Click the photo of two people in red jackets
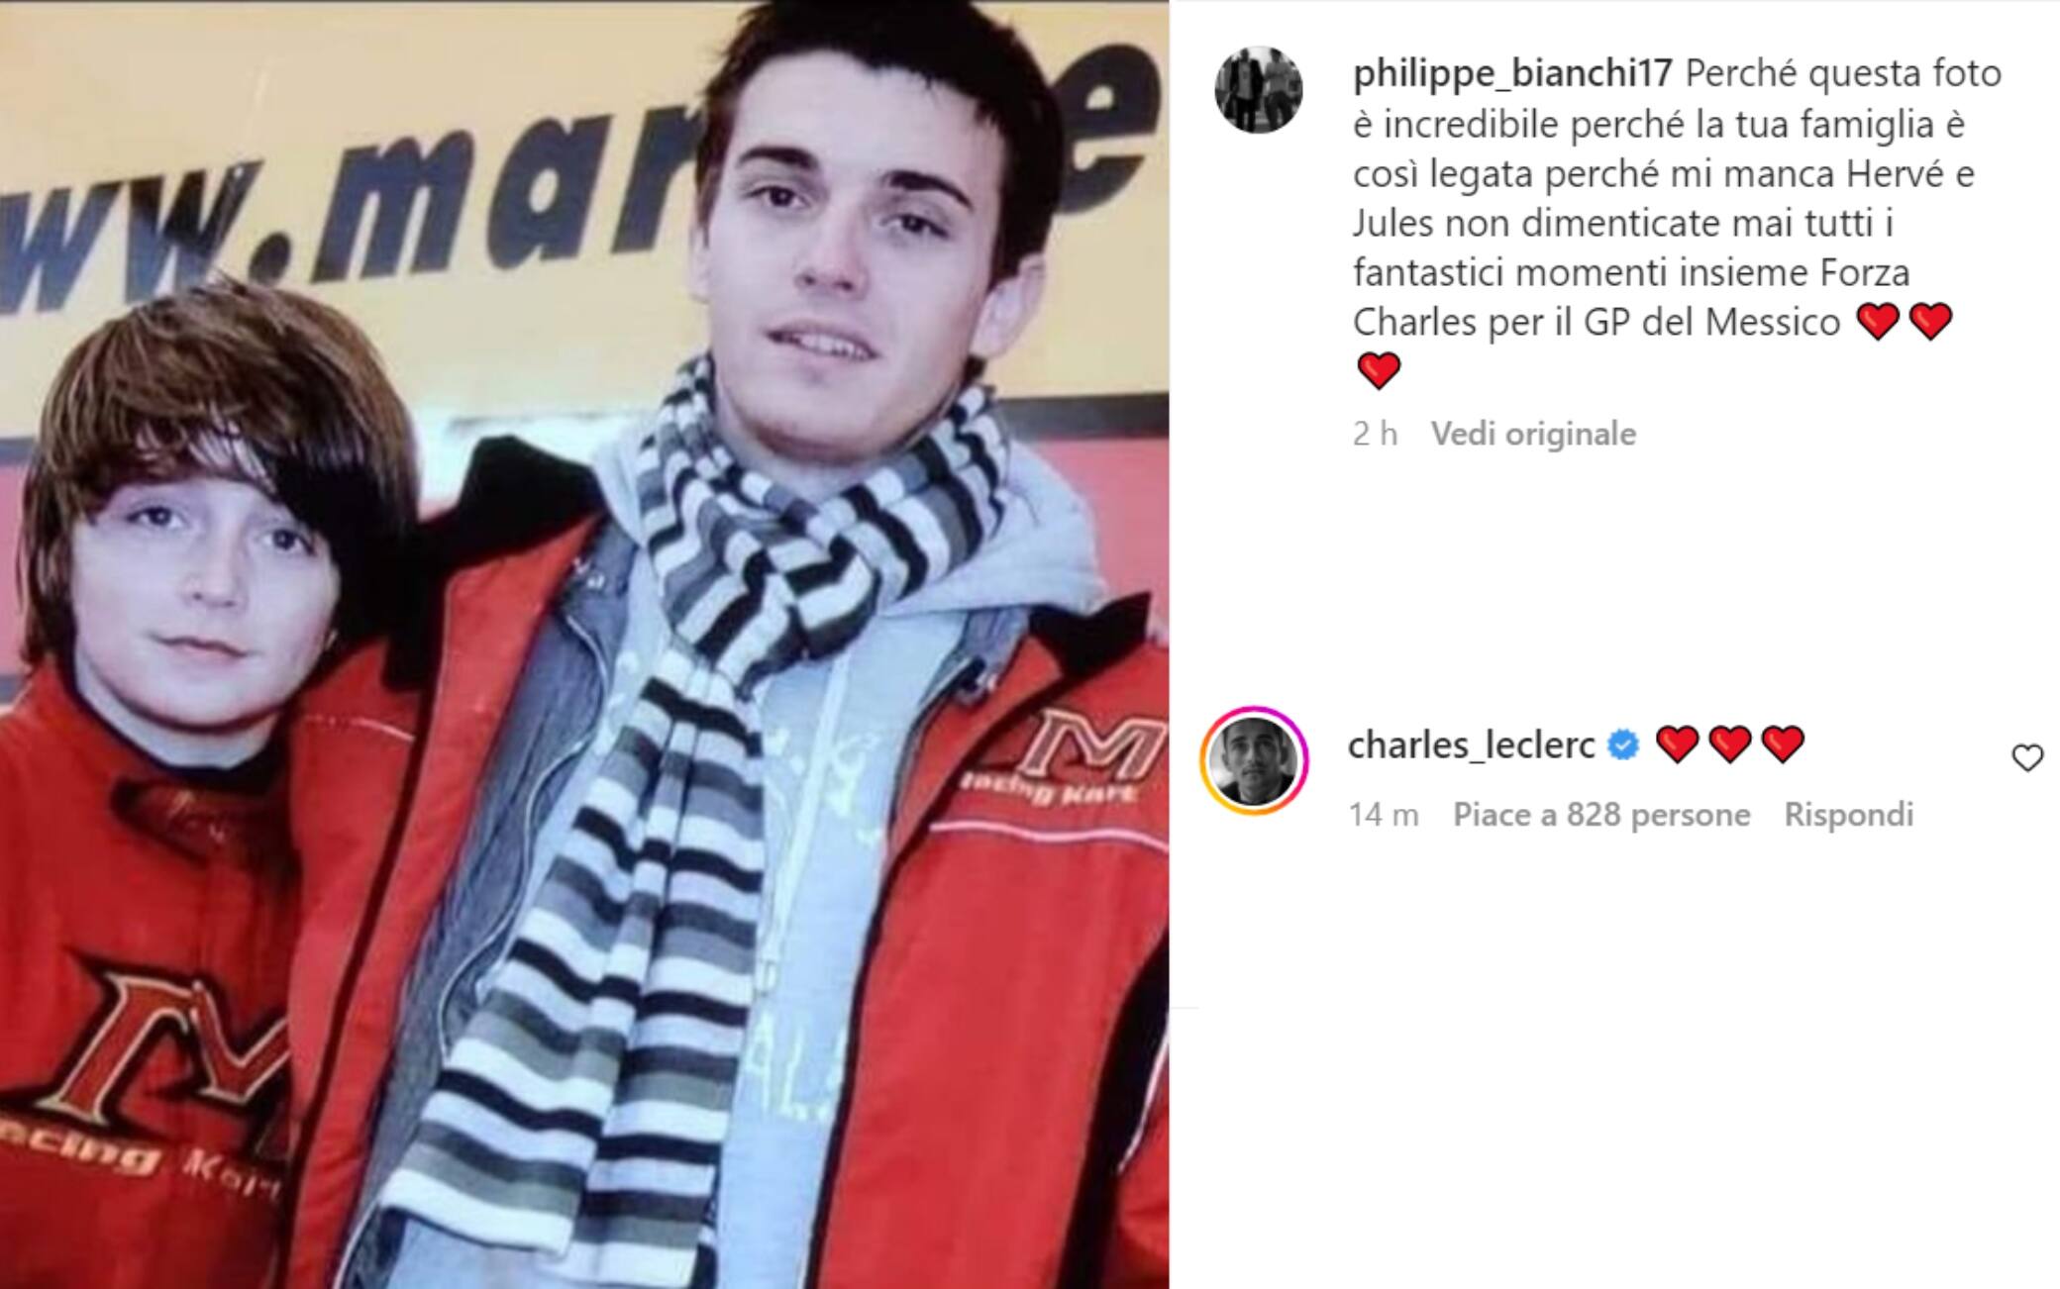Image resolution: width=2060 pixels, height=1289 pixels. point(584,644)
